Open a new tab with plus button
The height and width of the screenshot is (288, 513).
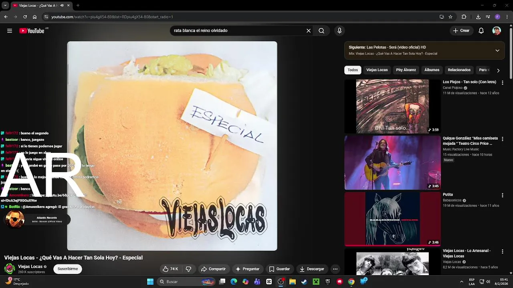(78, 6)
